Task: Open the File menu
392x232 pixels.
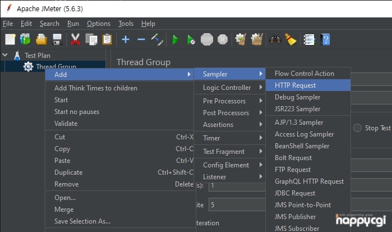Action: pos(8,24)
